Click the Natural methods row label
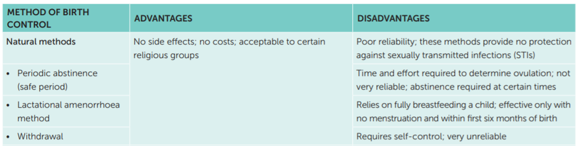 tap(41, 42)
